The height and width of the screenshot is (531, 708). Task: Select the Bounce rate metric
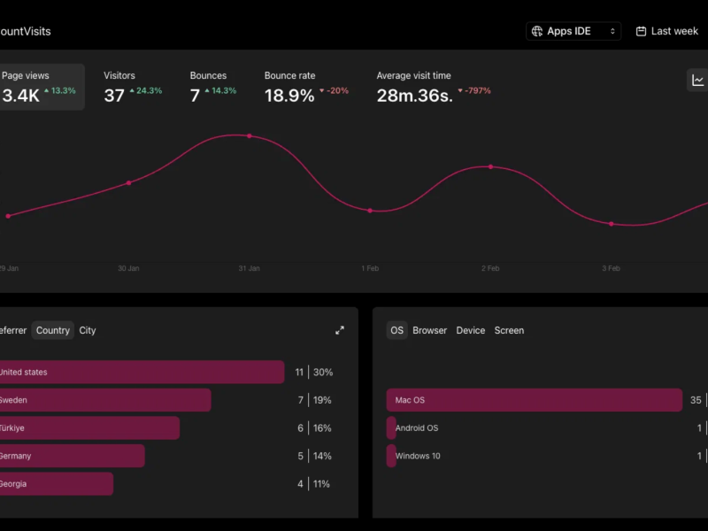pyautogui.click(x=306, y=87)
